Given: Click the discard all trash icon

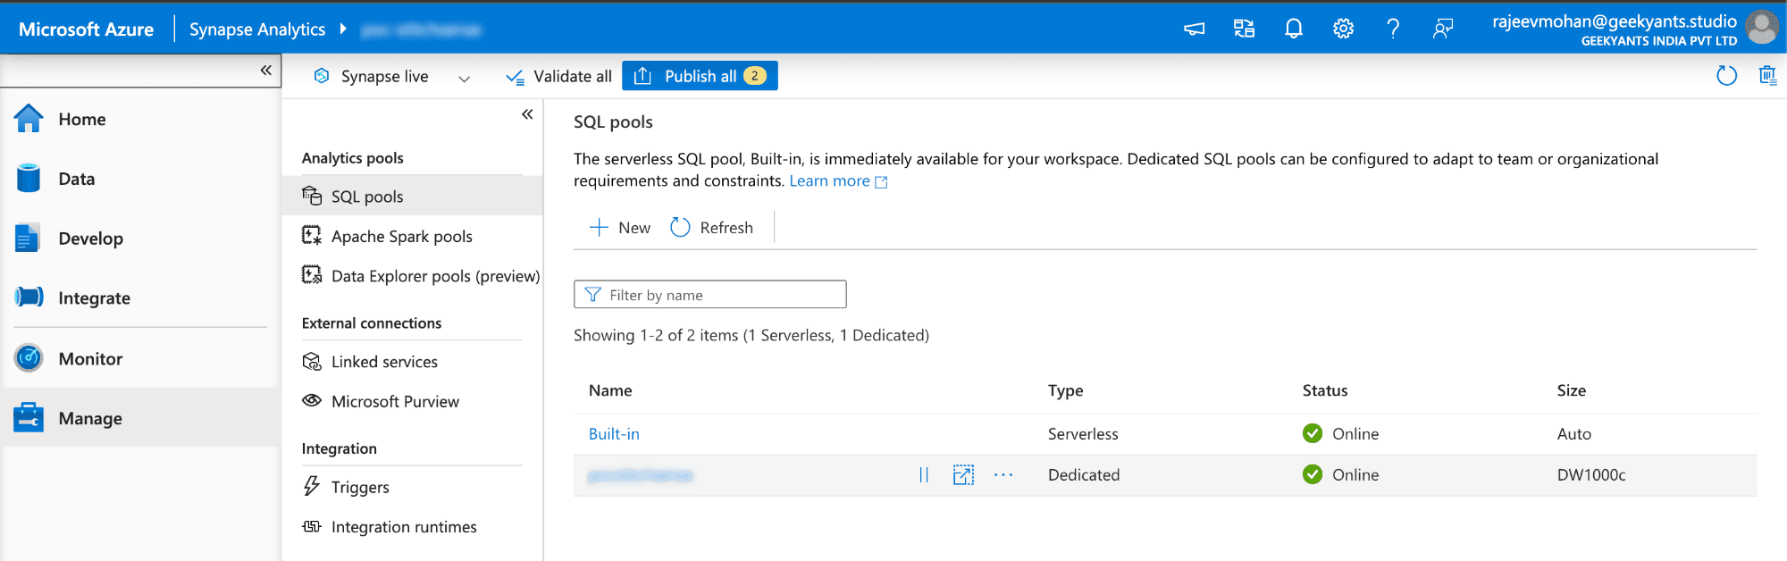Looking at the screenshot, I should [1767, 76].
